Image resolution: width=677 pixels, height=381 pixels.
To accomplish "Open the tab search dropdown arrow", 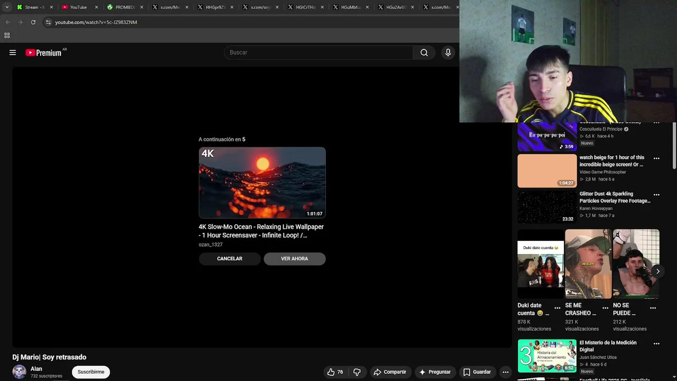I will click(x=6, y=7).
